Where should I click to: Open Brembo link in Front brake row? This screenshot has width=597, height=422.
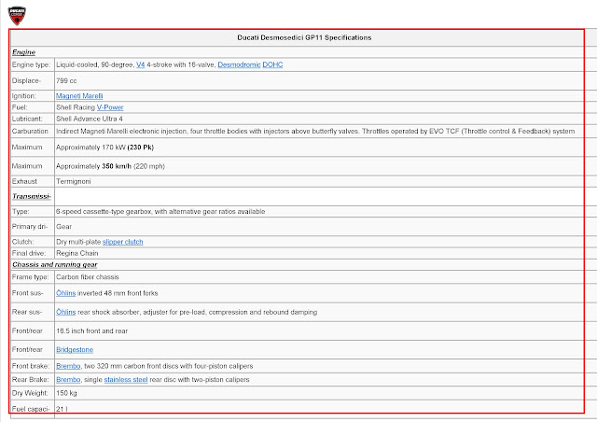coord(68,366)
